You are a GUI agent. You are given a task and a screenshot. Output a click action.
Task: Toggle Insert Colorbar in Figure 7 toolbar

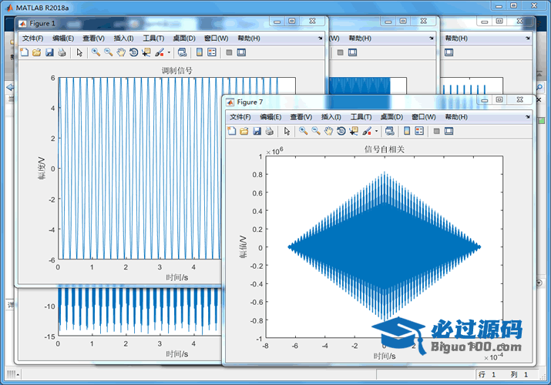[x=405, y=131]
